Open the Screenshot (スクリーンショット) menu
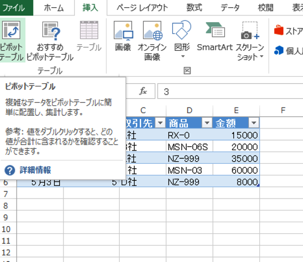303x262 pixels. click(250, 40)
